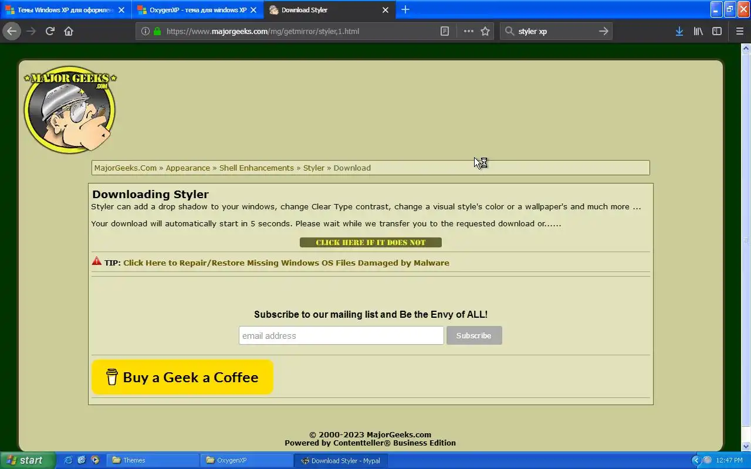Image resolution: width=751 pixels, height=469 pixels.
Task: Open the hamburger application menu
Action: pyautogui.click(x=739, y=31)
